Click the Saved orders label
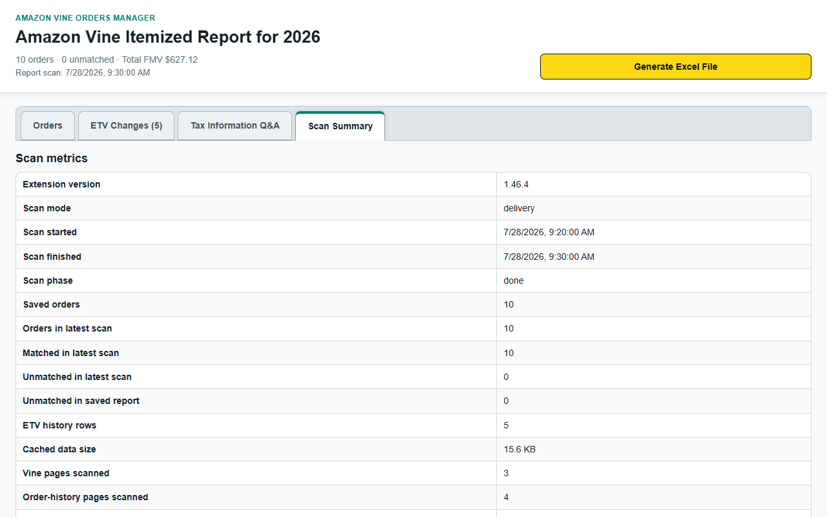This screenshot has height=517, width=827. click(52, 304)
